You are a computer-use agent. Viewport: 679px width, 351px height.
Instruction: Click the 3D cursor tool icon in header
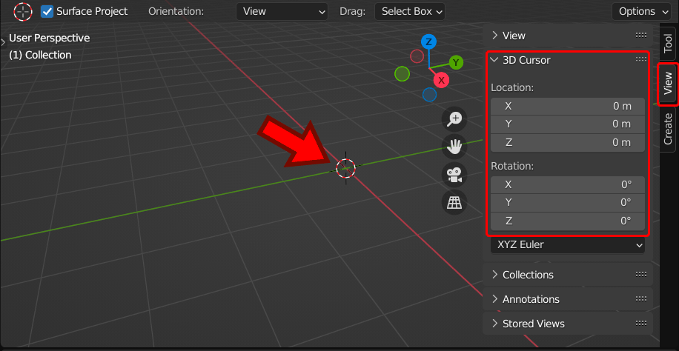tap(23, 12)
